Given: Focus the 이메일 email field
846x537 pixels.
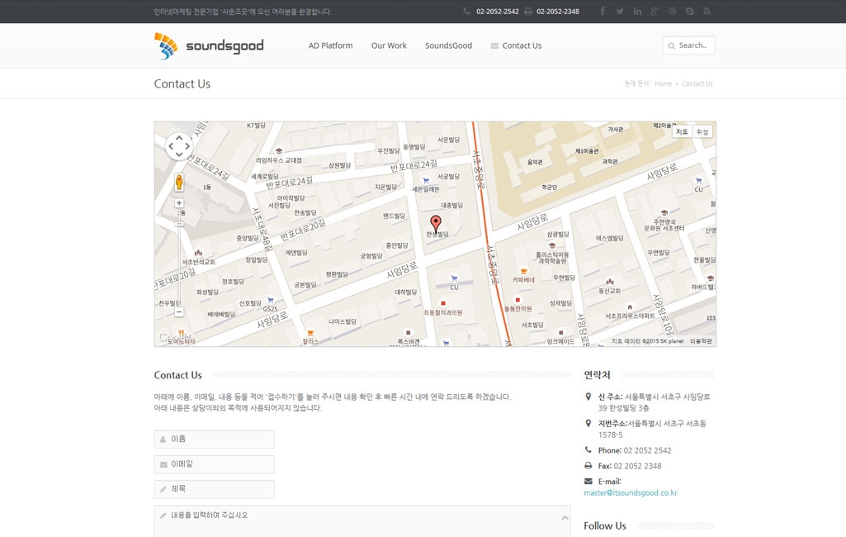Looking at the screenshot, I should 215,464.
